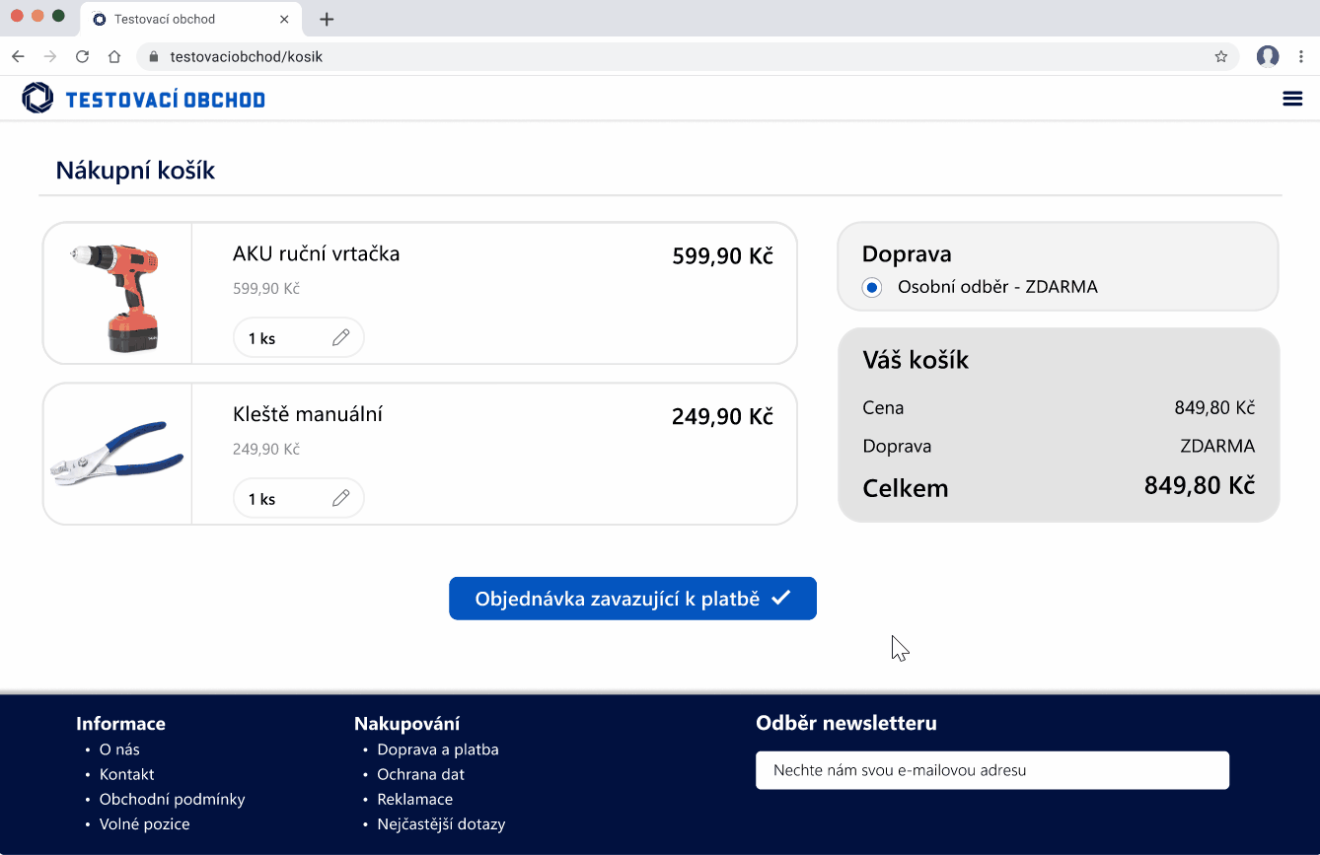Open Chrome's three-dot browser menu

tap(1300, 56)
